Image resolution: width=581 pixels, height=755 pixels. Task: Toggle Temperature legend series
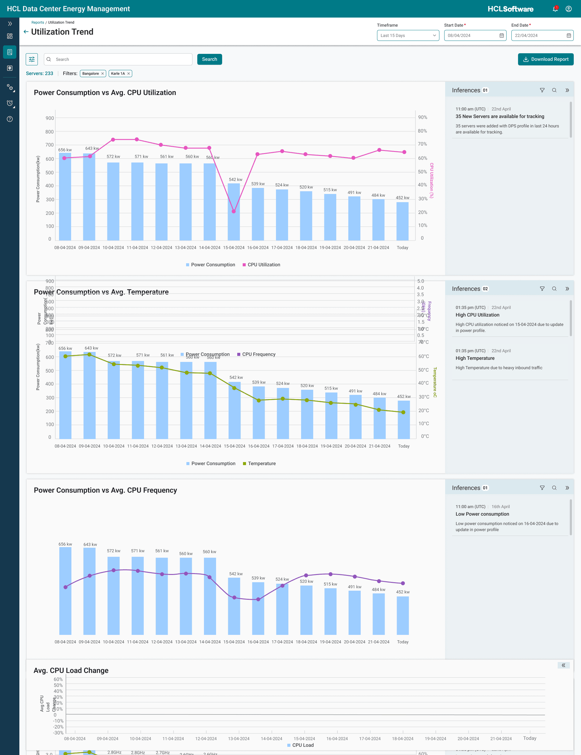[x=259, y=464]
